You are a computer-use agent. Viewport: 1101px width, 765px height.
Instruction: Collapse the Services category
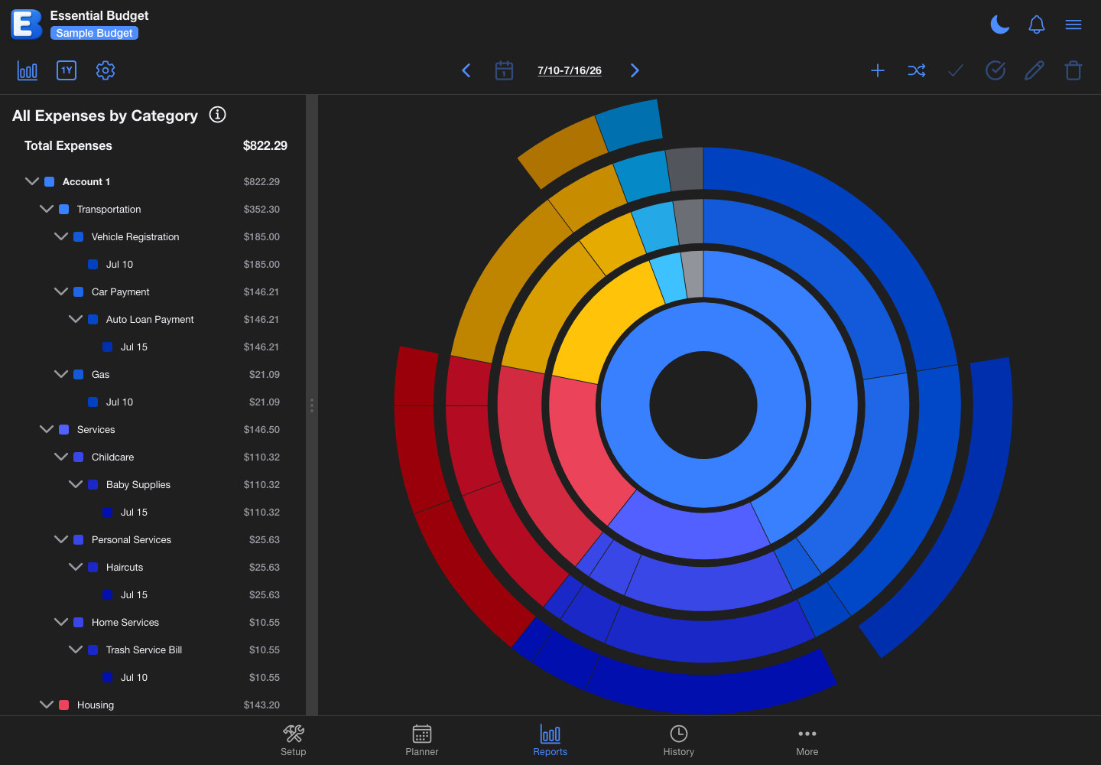(47, 429)
